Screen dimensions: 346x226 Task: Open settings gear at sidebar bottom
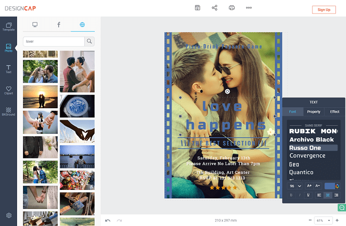9,215
